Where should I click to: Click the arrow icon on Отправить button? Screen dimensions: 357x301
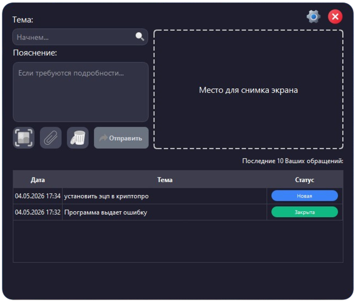tap(104, 138)
